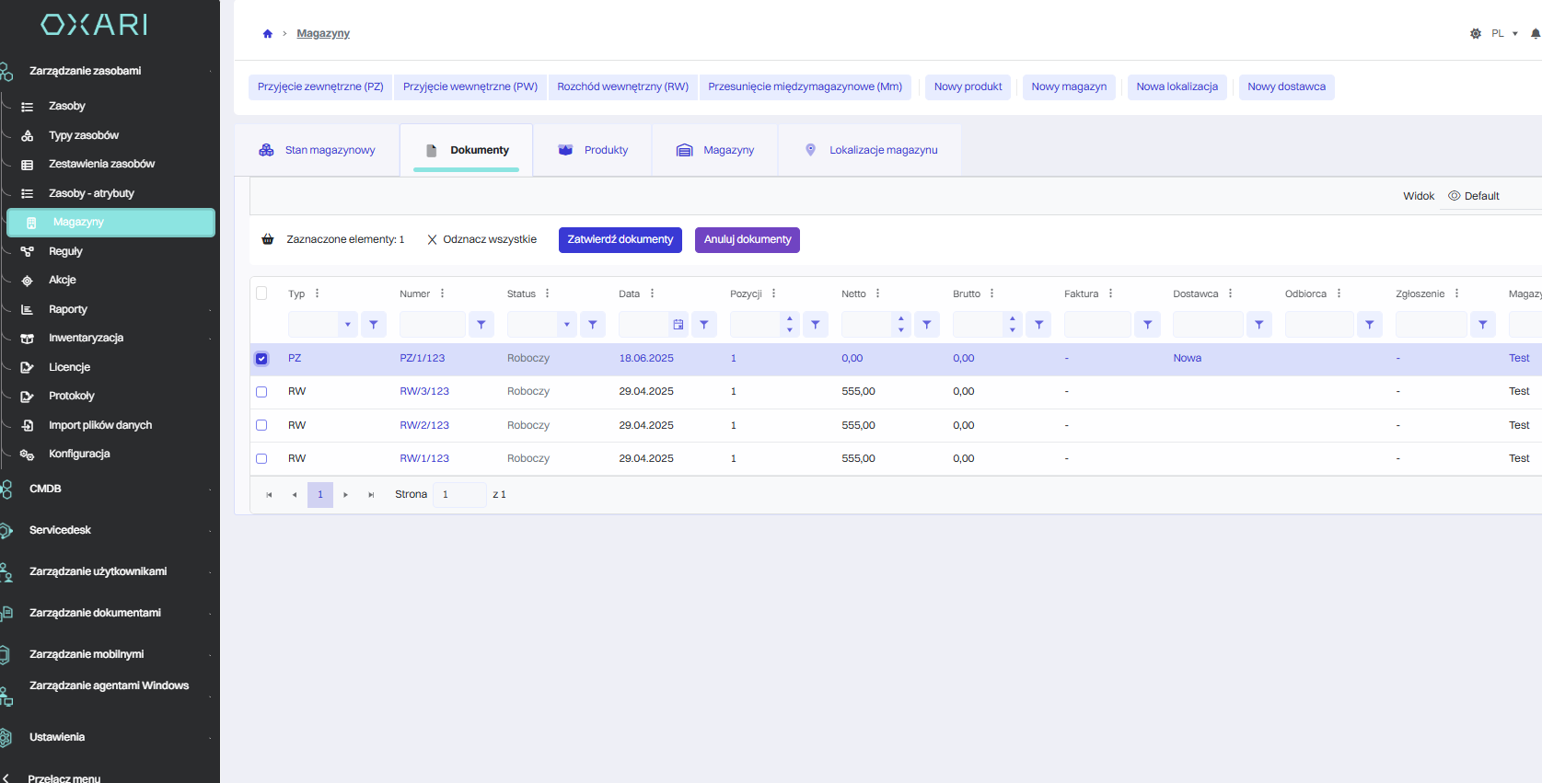Open the Typ column options menu
The height and width of the screenshot is (783, 1542).
point(318,294)
